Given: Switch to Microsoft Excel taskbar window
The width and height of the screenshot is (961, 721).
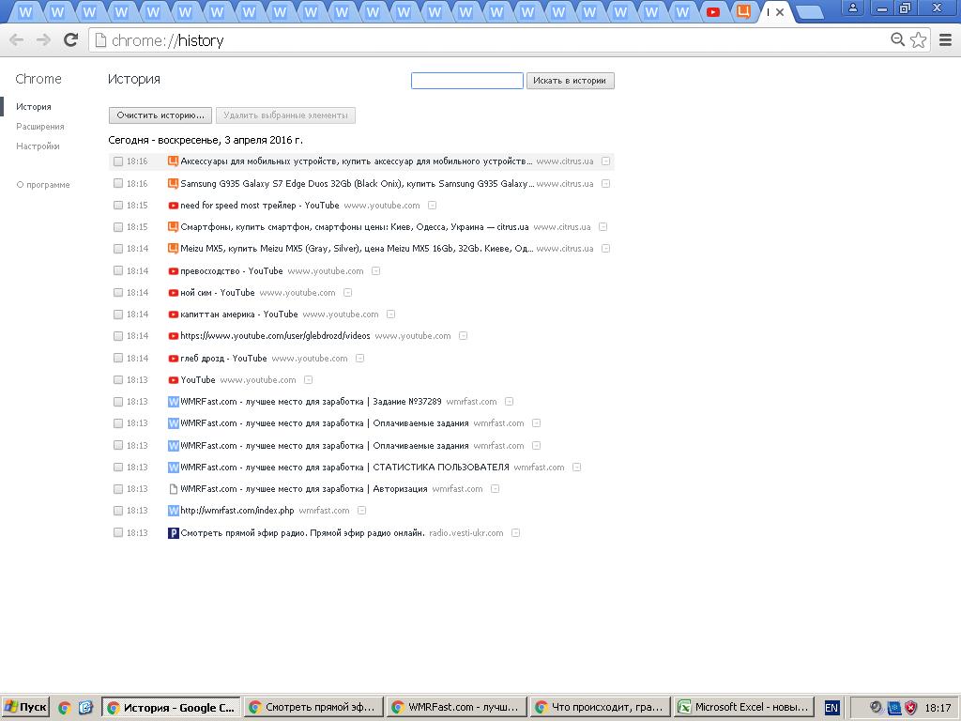Looking at the screenshot, I should click(743, 708).
